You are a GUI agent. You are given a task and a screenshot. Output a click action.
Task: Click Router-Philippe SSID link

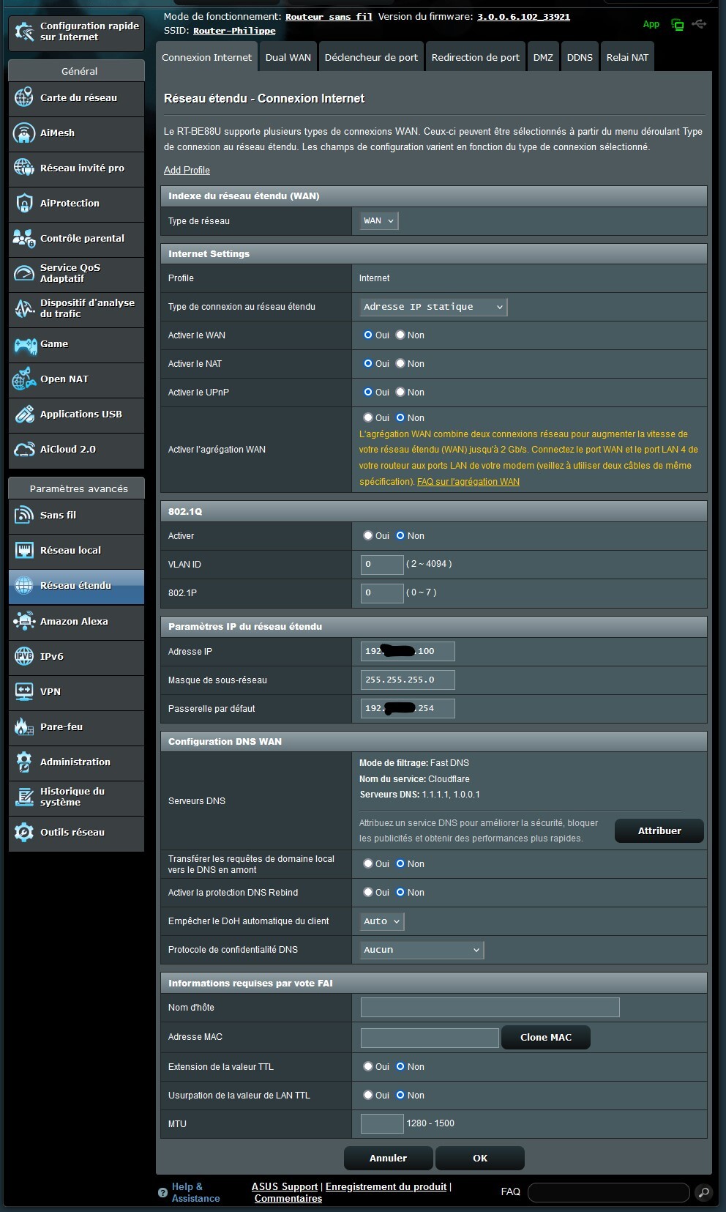[234, 31]
